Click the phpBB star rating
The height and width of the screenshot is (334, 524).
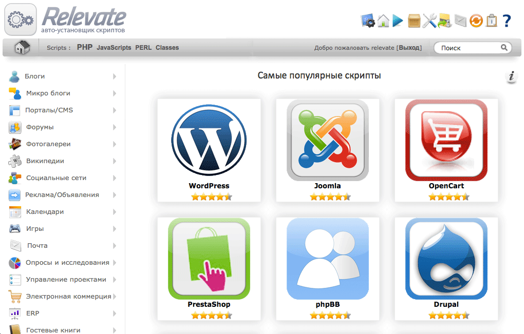330,316
